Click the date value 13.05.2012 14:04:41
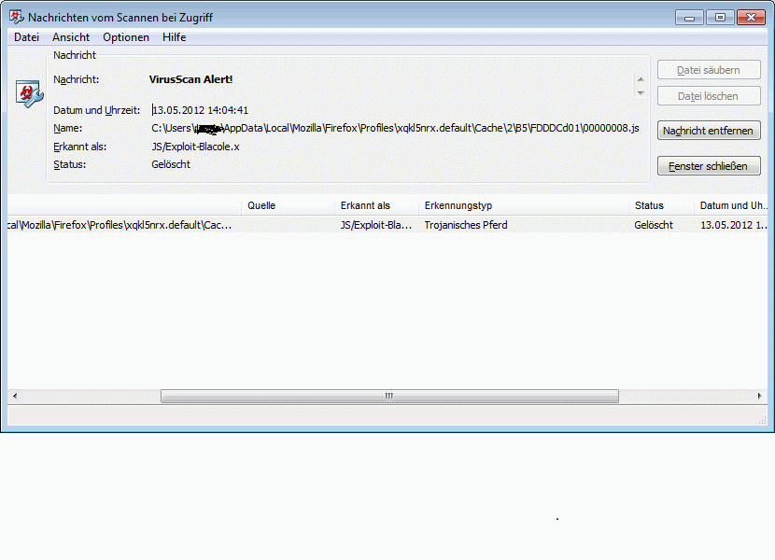This screenshot has width=775, height=560. point(200,110)
